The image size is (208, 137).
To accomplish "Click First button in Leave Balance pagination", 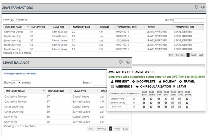I will pos(91,128).
